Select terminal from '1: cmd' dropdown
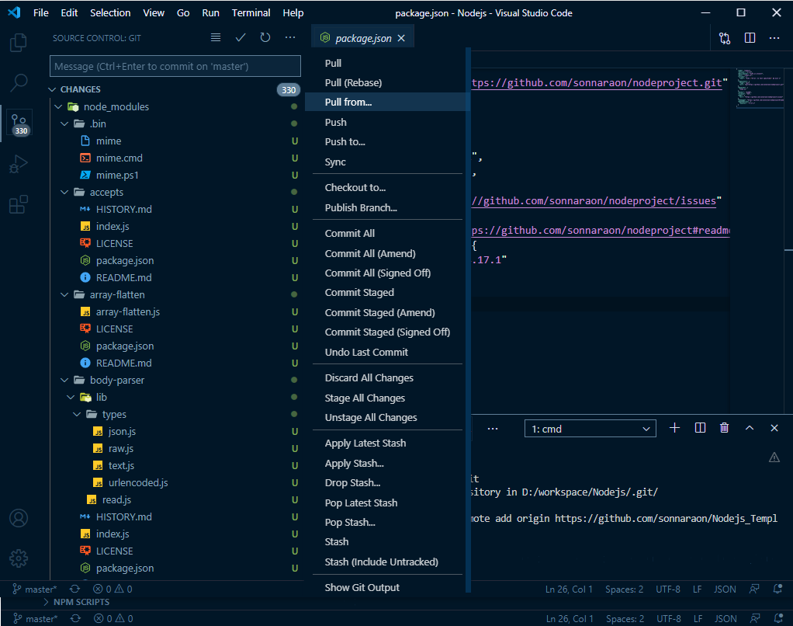Screen dimensions: 793x626 590,429
